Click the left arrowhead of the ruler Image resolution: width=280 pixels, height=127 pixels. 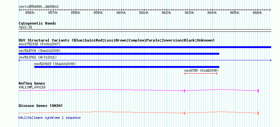pos(20,10)
